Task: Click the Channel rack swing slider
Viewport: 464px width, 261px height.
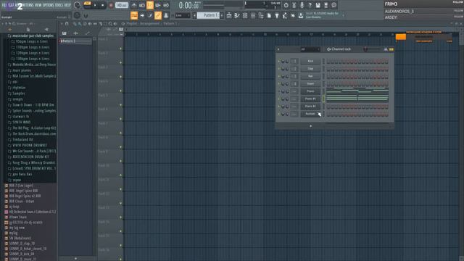Action: pyautogui.click(x=372, y=49)
